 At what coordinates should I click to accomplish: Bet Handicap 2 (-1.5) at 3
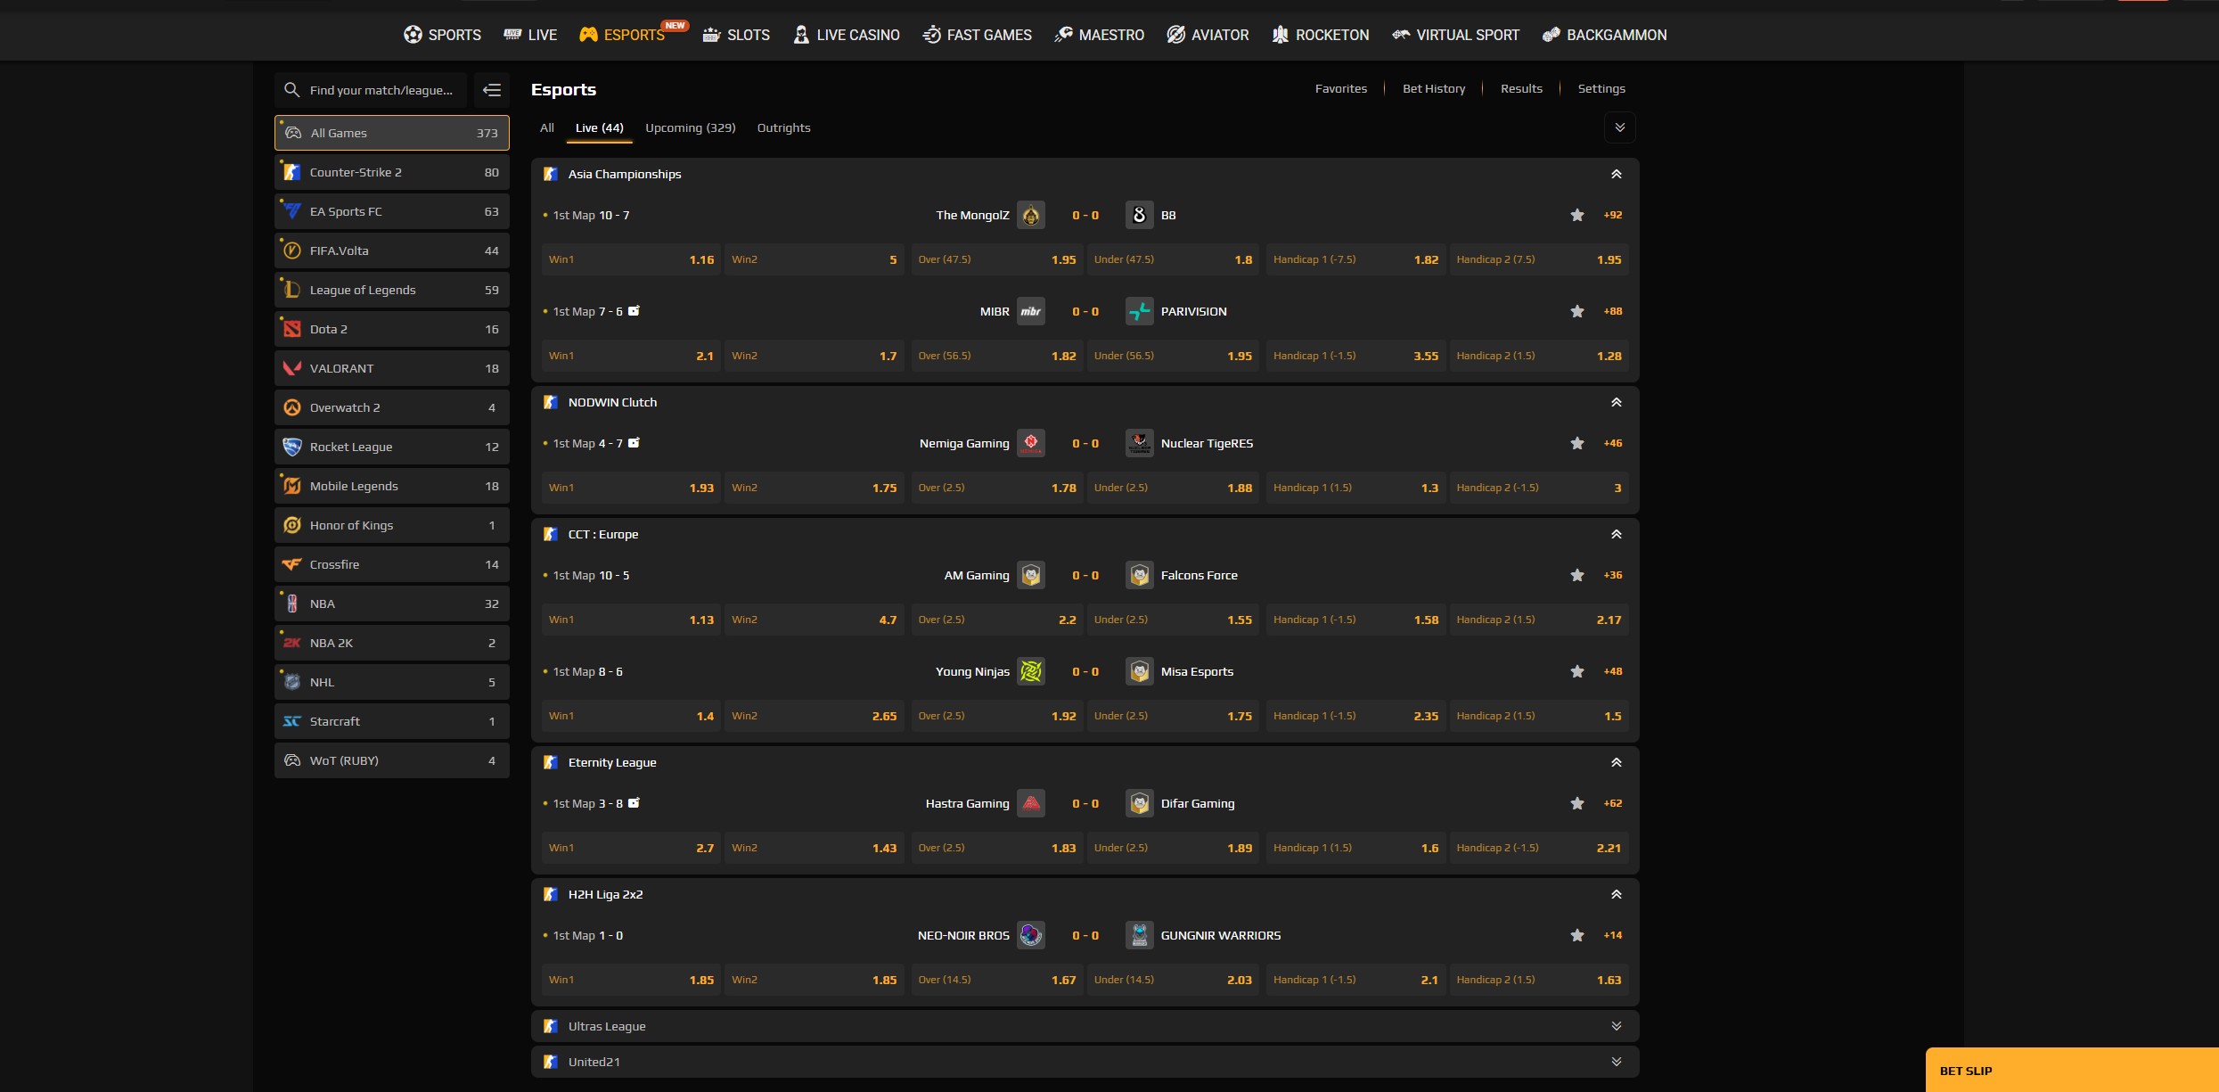click(1539, 488)
